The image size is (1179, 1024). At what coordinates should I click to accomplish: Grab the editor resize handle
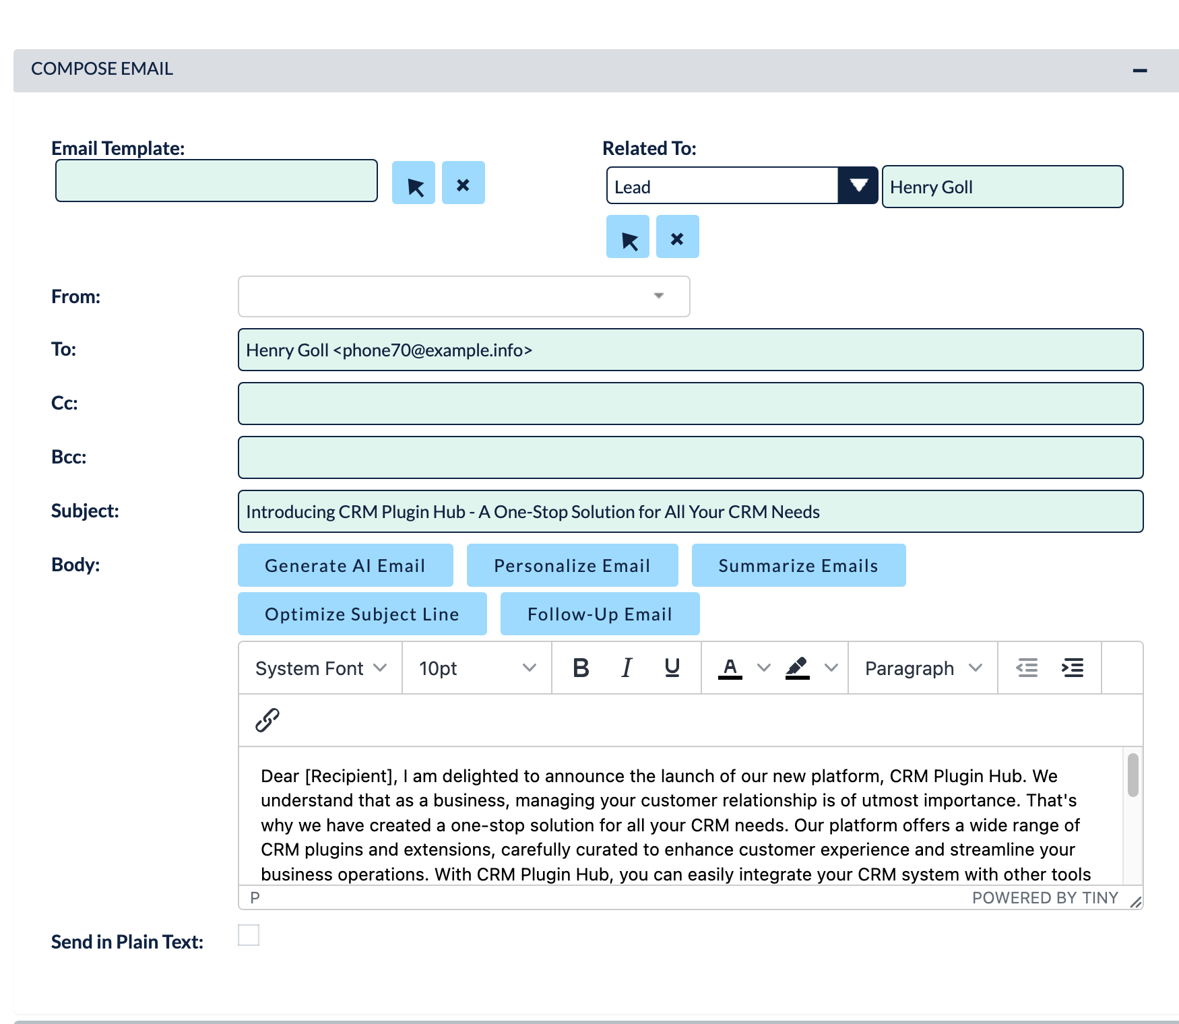1136,902
